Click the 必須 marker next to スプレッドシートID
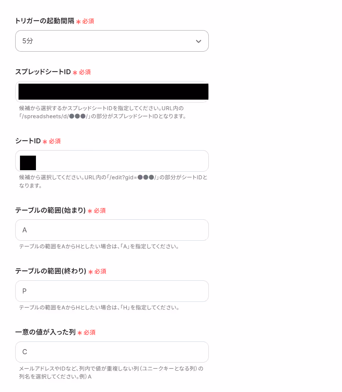 [x=85, y=72]
